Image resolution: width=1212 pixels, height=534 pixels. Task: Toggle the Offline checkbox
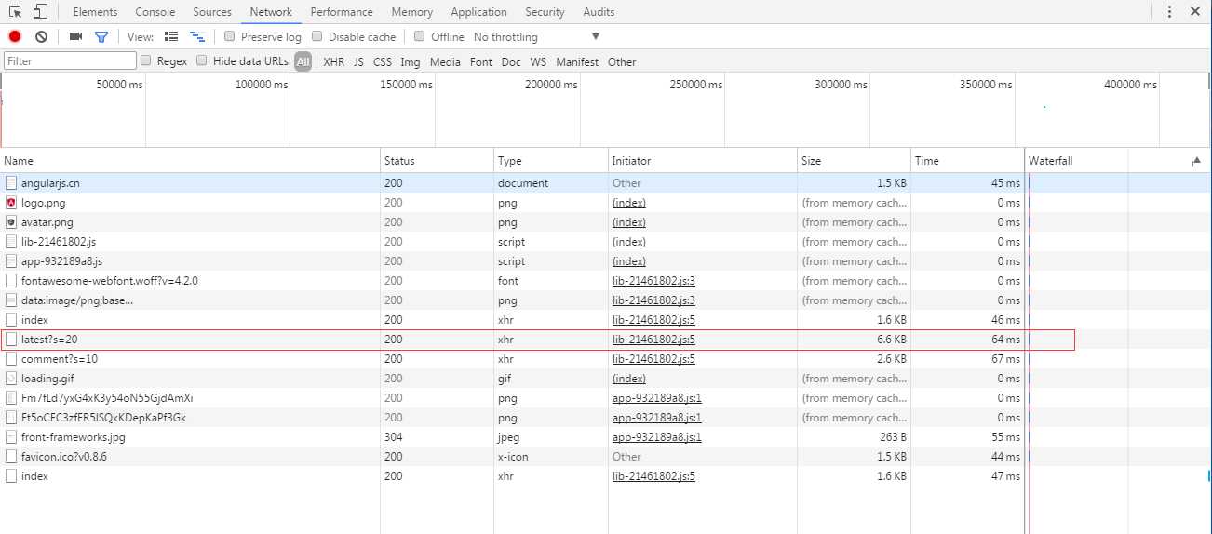pyautogui.click(x=420, y=36)
